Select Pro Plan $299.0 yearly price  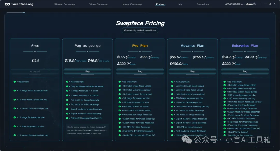point(127,64)
